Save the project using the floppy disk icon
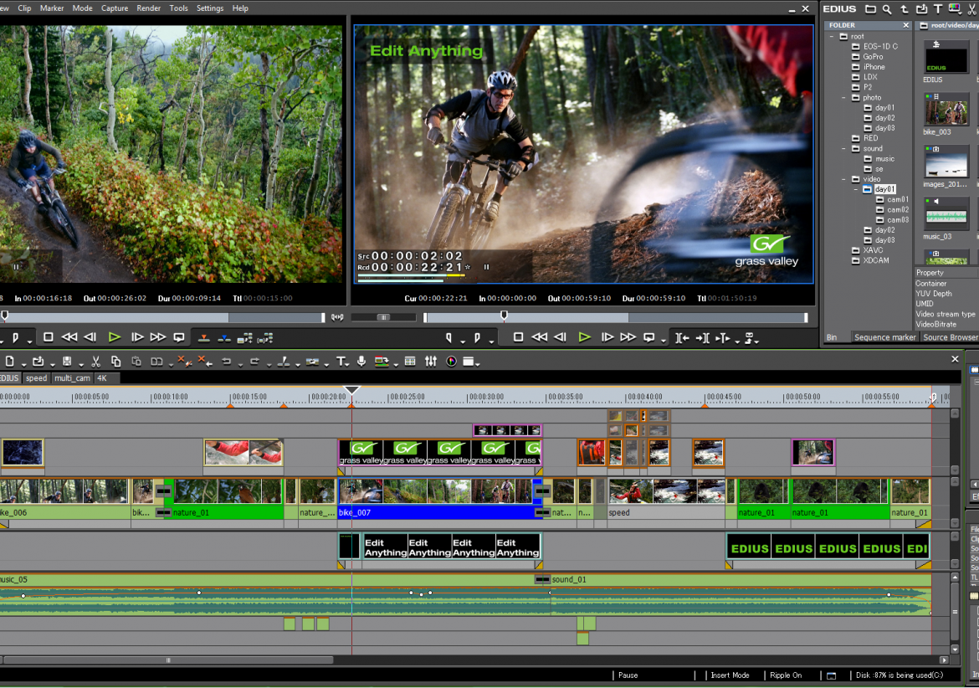Image resolution: width=979 pixels, height=688 pixels. (x=67, y=362)
